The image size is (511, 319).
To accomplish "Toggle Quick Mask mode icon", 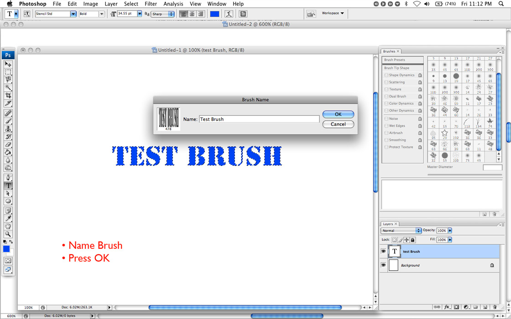I will pyautogui.click(x=8, y=261).
